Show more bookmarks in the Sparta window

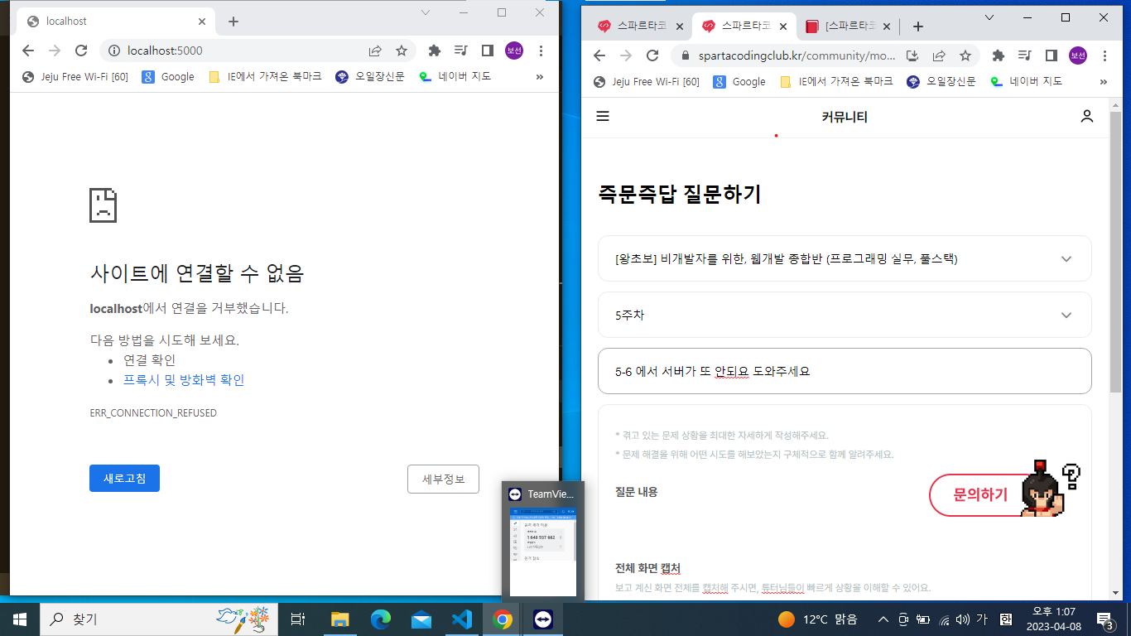[1103, 82]
